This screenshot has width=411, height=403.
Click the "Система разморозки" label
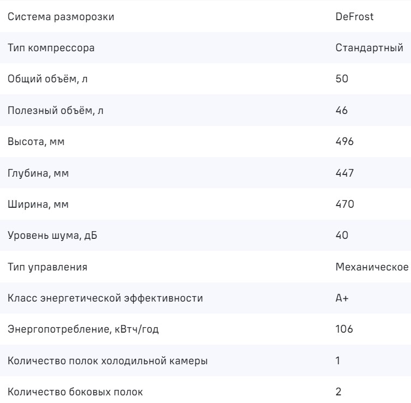pyautogui.click(x=61, y=16)
